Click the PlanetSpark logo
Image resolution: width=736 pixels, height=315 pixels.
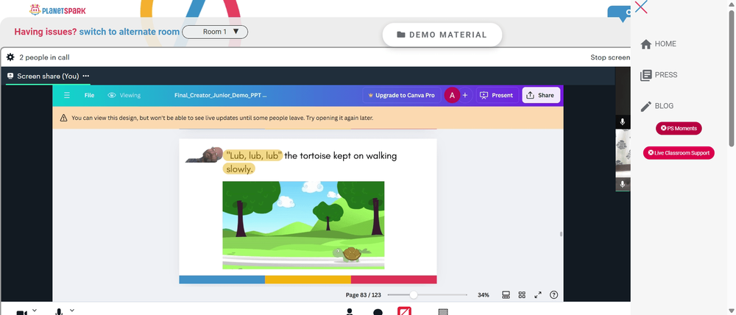click(57, 10)
